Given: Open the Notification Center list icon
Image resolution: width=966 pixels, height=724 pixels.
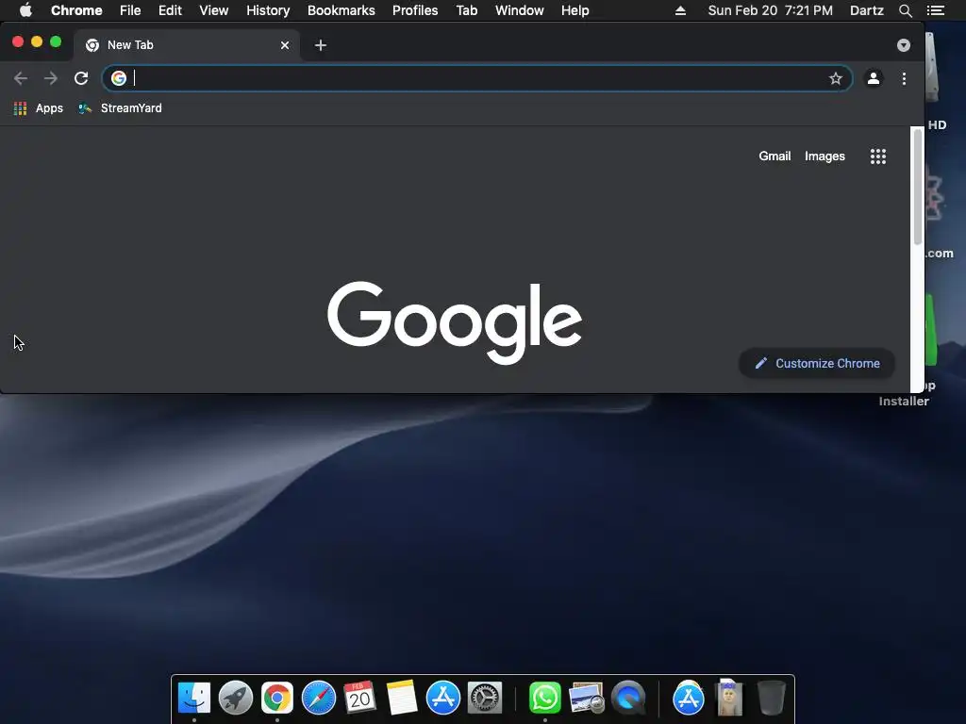Looking at the screenshot, I should pyautogui.click(x=935, y=10).
